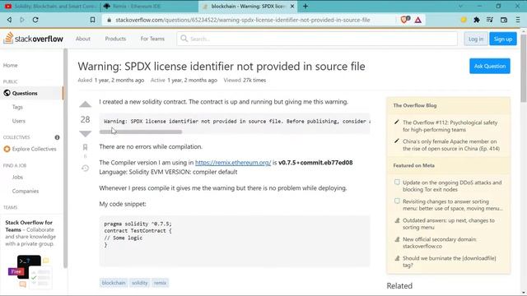Open new browser tab with plus
This screenshot has width=527, height=296.
tap(305, 6)
